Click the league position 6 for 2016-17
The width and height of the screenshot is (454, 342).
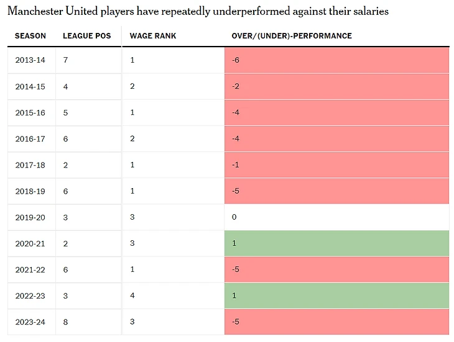[x=66, y=139]
